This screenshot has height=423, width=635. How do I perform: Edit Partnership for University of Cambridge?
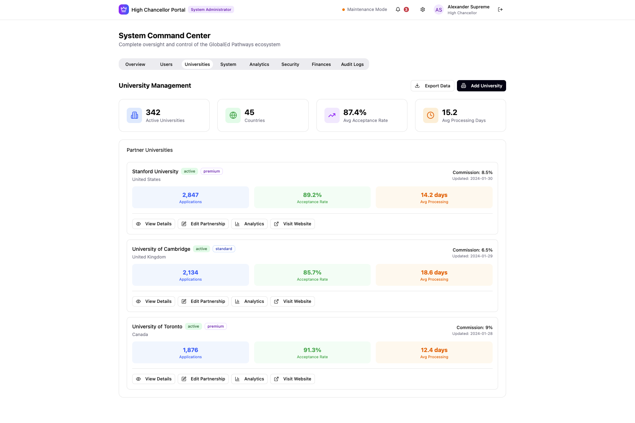203,301
